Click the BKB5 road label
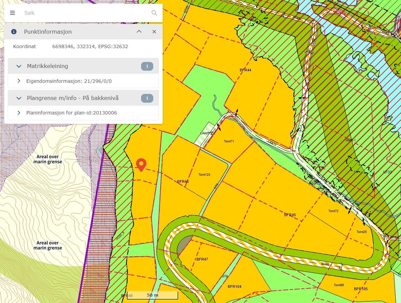Screen dimensions: 401x303 click(x=325, y=264)
